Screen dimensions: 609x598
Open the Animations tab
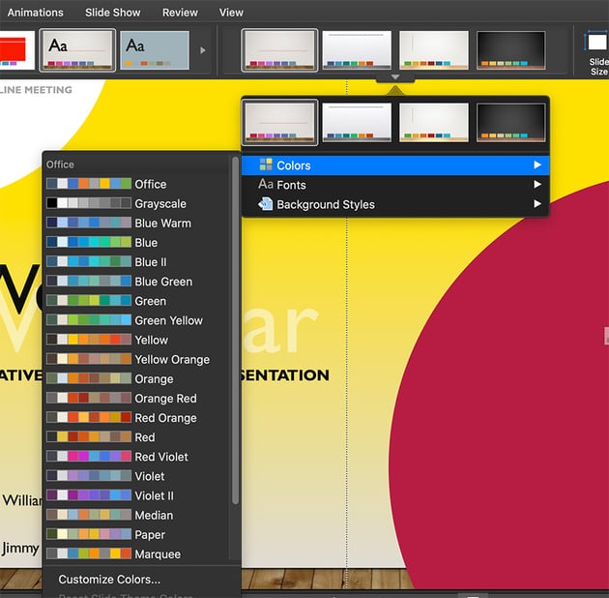[x=36, y=13]
